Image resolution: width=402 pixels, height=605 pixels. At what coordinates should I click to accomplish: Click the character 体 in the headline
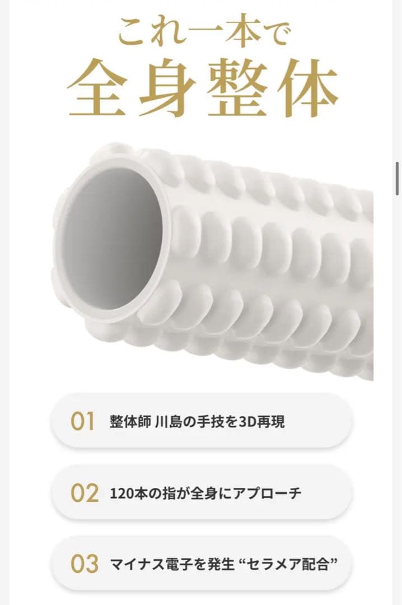pos(308,89)
